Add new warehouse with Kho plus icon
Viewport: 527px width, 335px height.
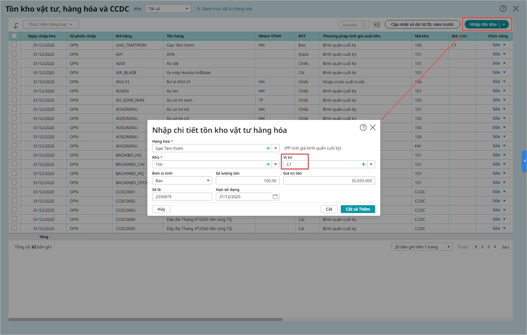click(x=268, y=164)
